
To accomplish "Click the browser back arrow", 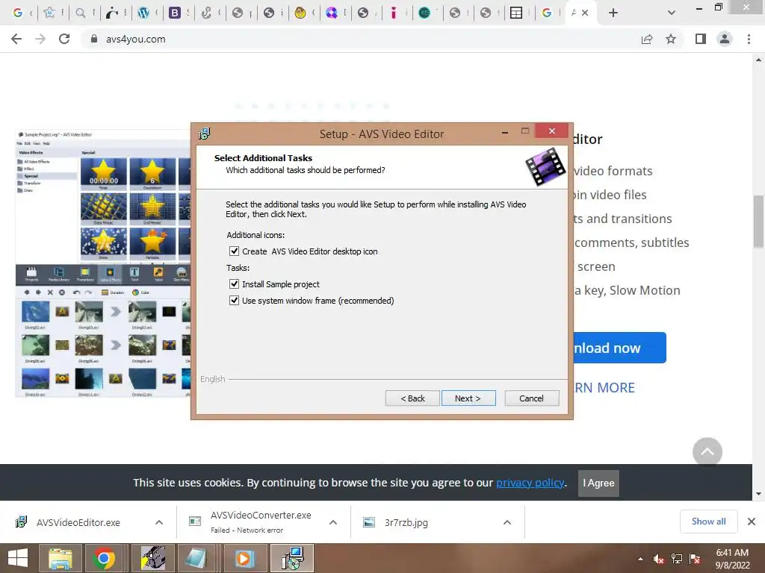I will click(x=16, y=39).
